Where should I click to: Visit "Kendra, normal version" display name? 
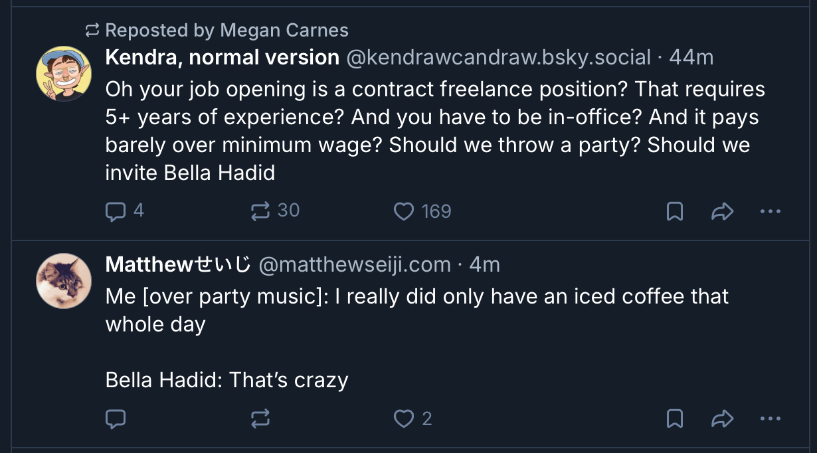click(222, 58)
